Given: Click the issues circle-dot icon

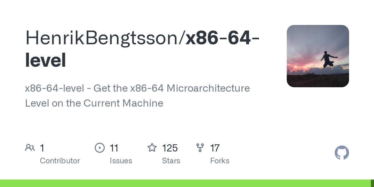Looking at the screenshot, I should (x=100, y=147).
